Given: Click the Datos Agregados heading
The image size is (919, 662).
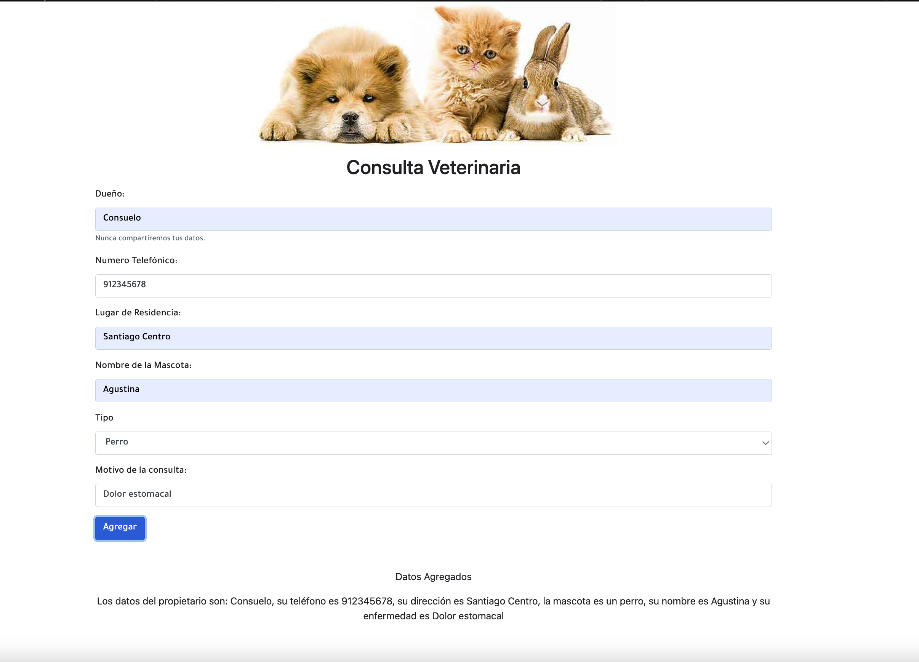Looking at the screenshot, I should pyautogui.click(x=433, y=577).
